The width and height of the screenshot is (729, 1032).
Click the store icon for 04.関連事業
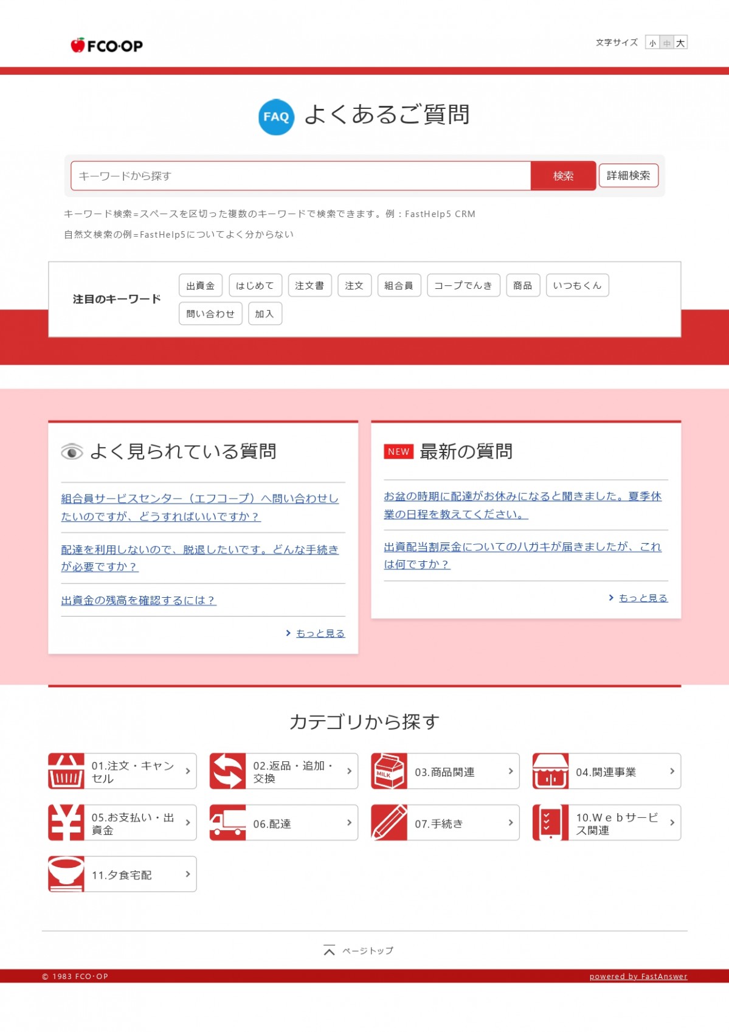click(x=551, y=771)
